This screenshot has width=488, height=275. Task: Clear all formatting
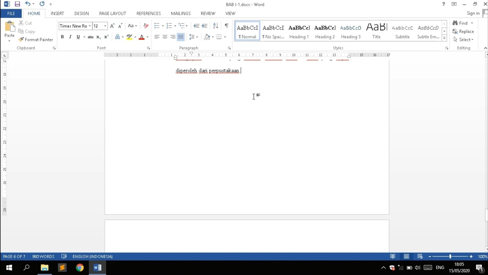coord(146,26)
